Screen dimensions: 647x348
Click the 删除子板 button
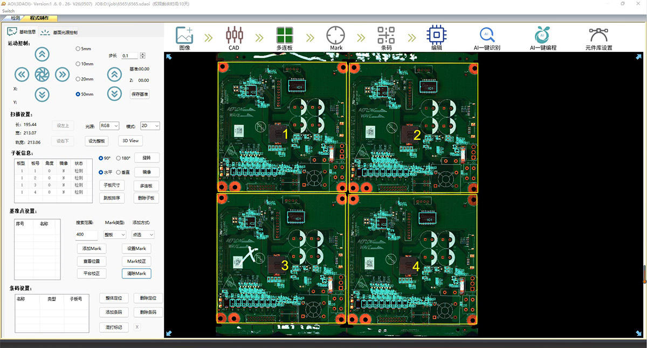tap(147, 198)
